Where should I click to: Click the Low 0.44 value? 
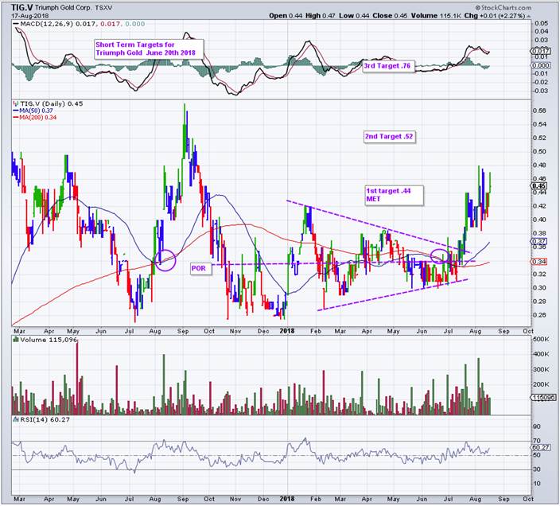(354, 16)
